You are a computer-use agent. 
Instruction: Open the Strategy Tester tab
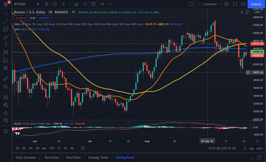pos(98,157)
